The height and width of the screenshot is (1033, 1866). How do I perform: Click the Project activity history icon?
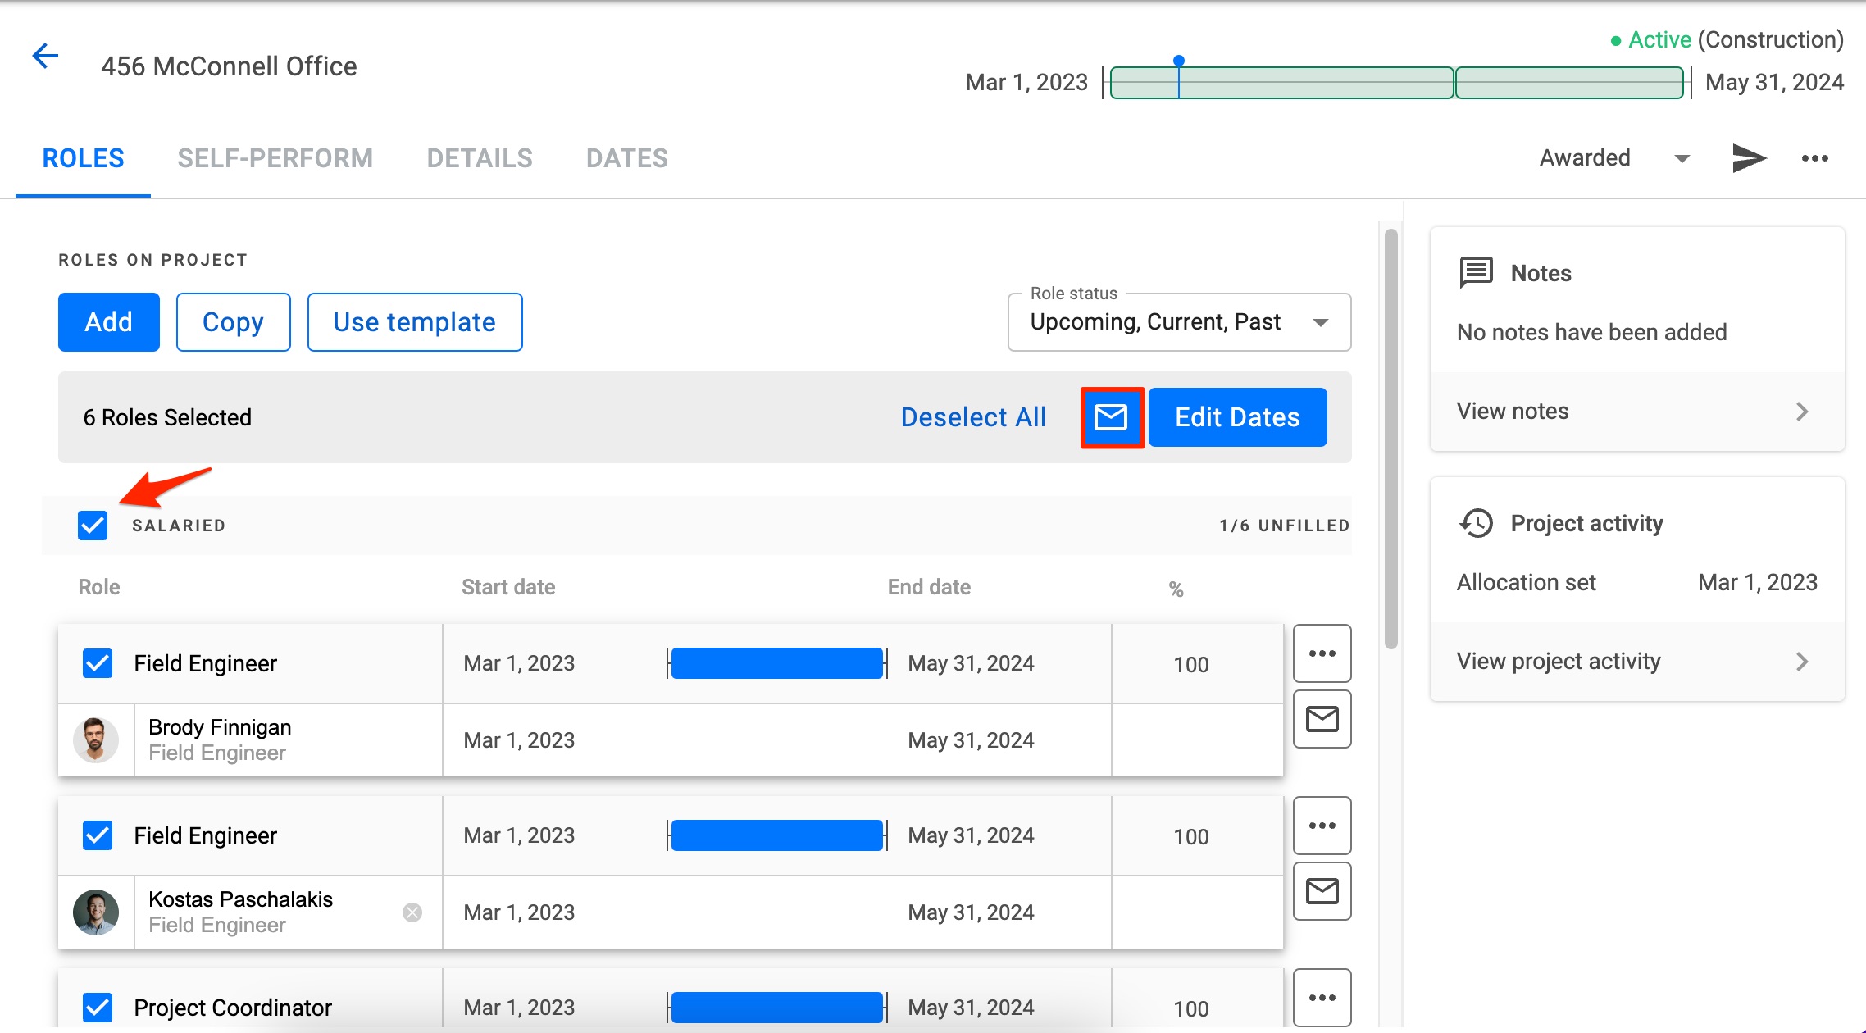point(1475,523)
